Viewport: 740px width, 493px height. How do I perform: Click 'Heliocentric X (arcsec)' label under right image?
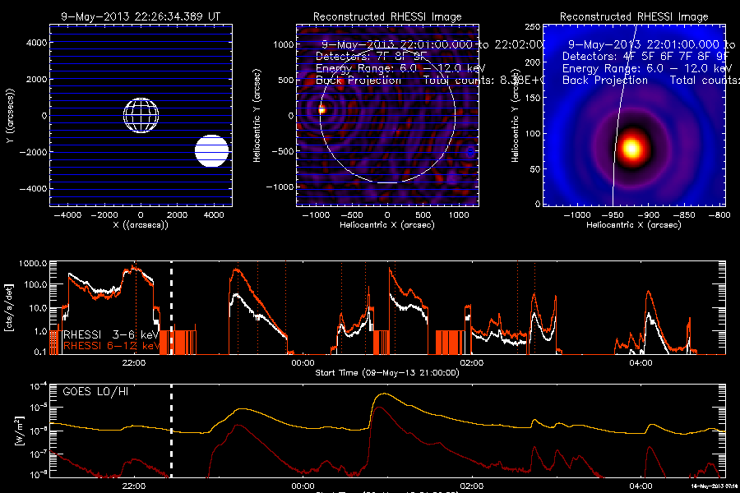(x=634, y=225)
